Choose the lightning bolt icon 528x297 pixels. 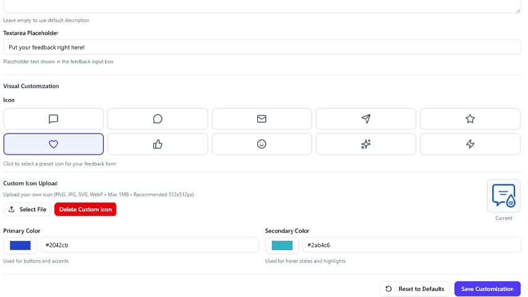point(470,144)
